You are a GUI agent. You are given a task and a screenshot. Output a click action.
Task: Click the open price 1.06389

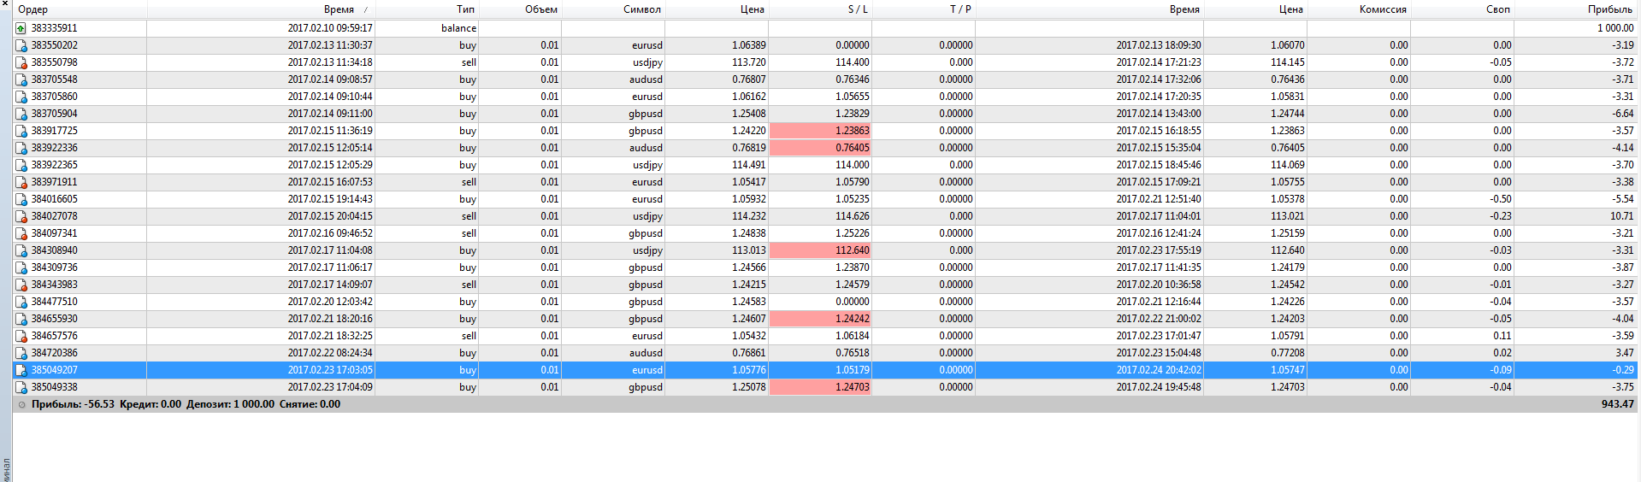pyautogui.click(x=748, y=45)
